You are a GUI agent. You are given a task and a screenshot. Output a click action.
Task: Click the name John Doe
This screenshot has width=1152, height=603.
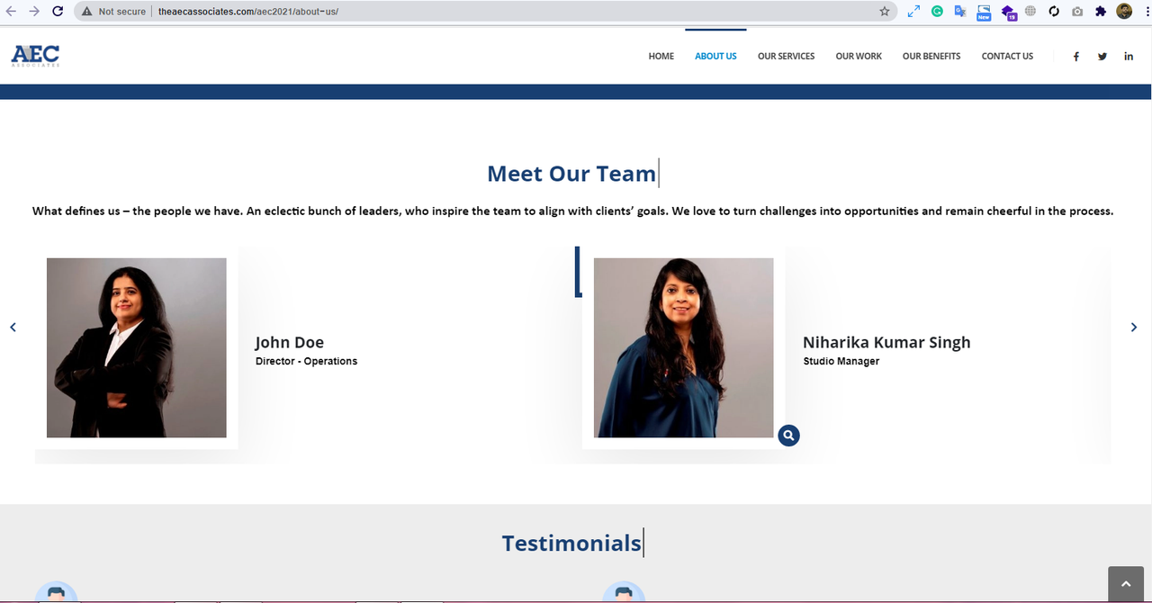coord(290,342)
